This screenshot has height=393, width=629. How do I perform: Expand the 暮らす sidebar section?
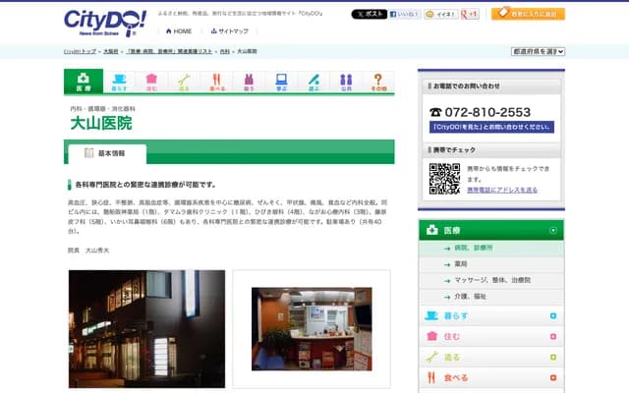[x=553, y=315]
